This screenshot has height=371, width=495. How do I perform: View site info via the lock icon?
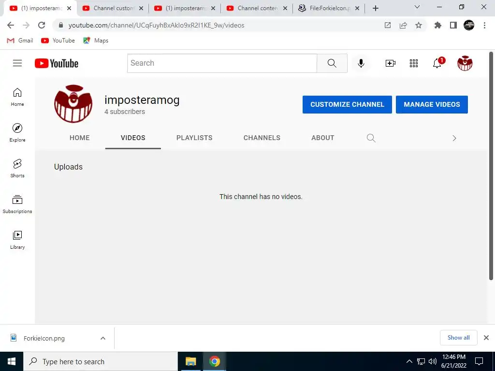(61, 25)
